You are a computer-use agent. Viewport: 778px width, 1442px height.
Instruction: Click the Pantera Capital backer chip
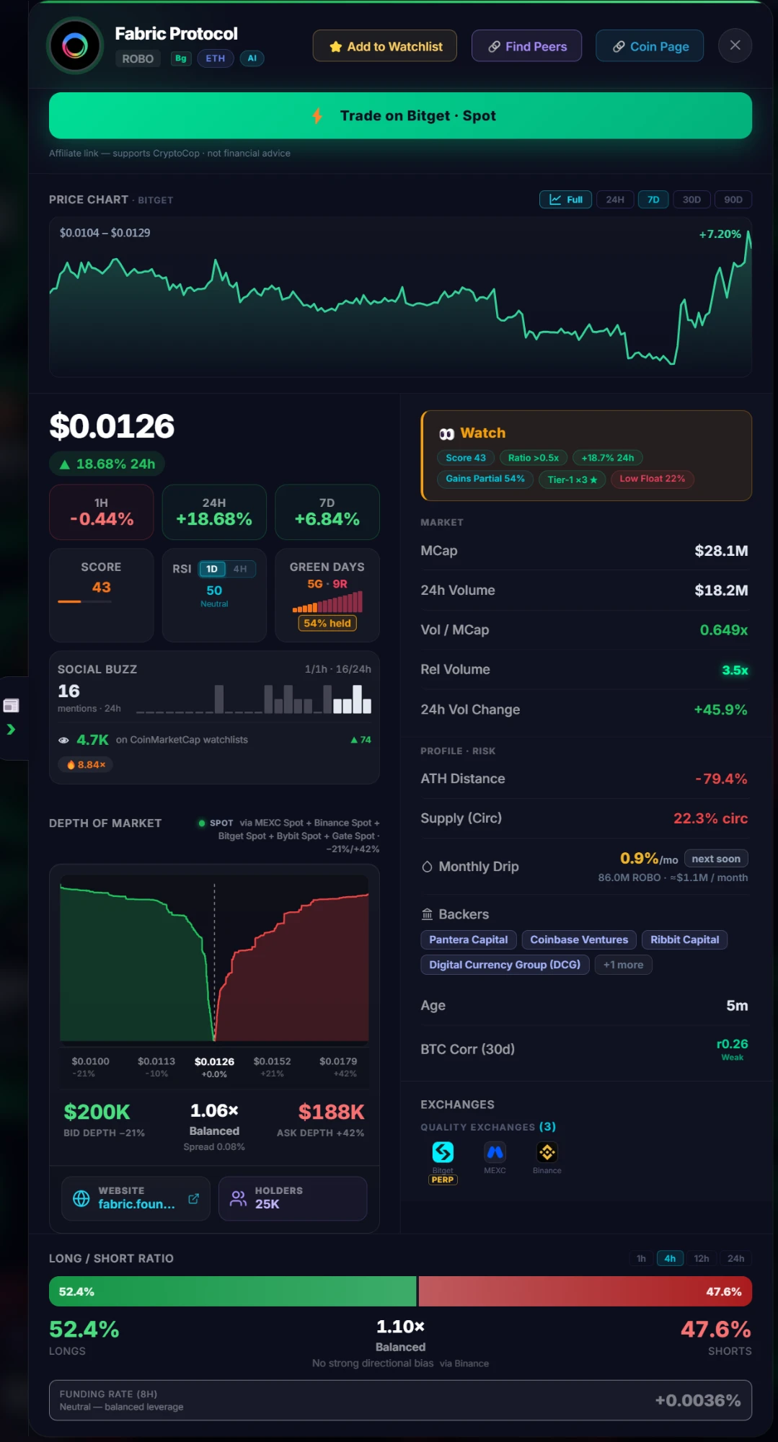(x=469, y=939)
